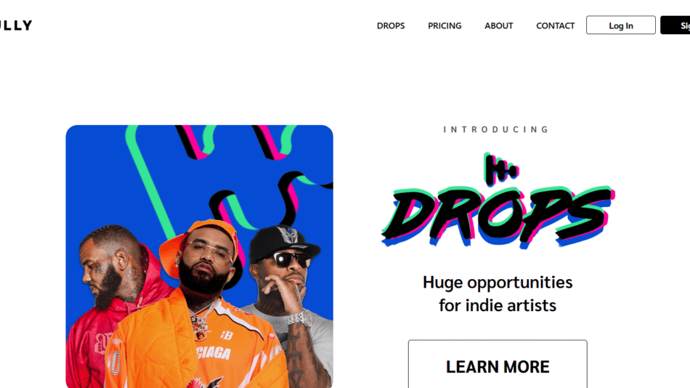Click the black Sign up button
This screenshot has width=690, height=388.
pos(675,25)
